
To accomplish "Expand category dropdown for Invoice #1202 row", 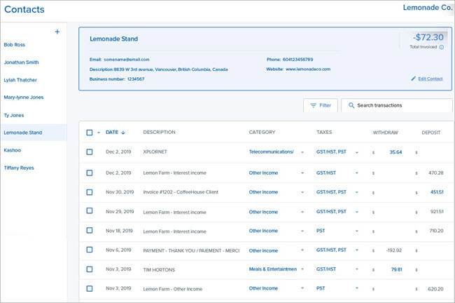I will [302, 191].
